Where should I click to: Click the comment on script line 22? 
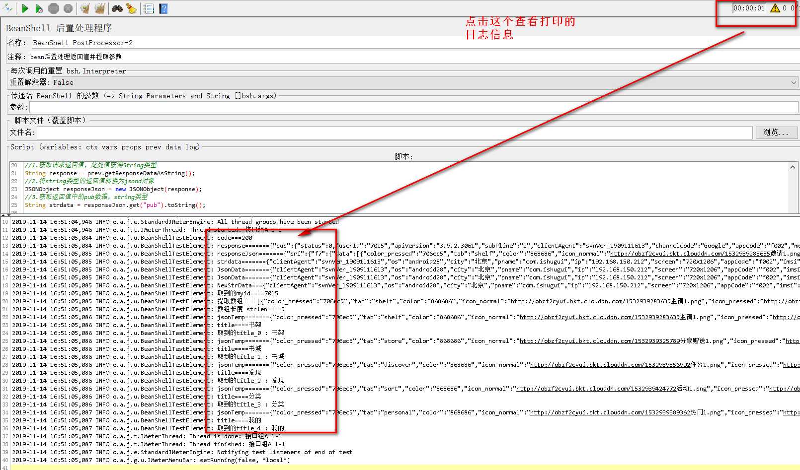pyautogui.click(x=89, y=181)
